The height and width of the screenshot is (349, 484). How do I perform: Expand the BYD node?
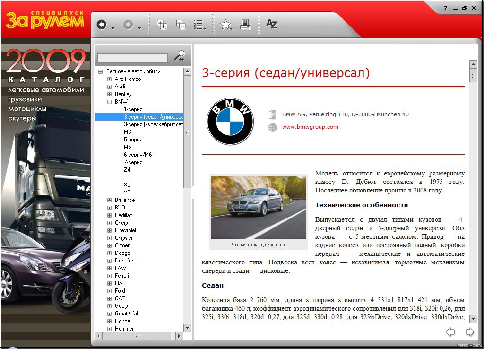click(109, 208)
